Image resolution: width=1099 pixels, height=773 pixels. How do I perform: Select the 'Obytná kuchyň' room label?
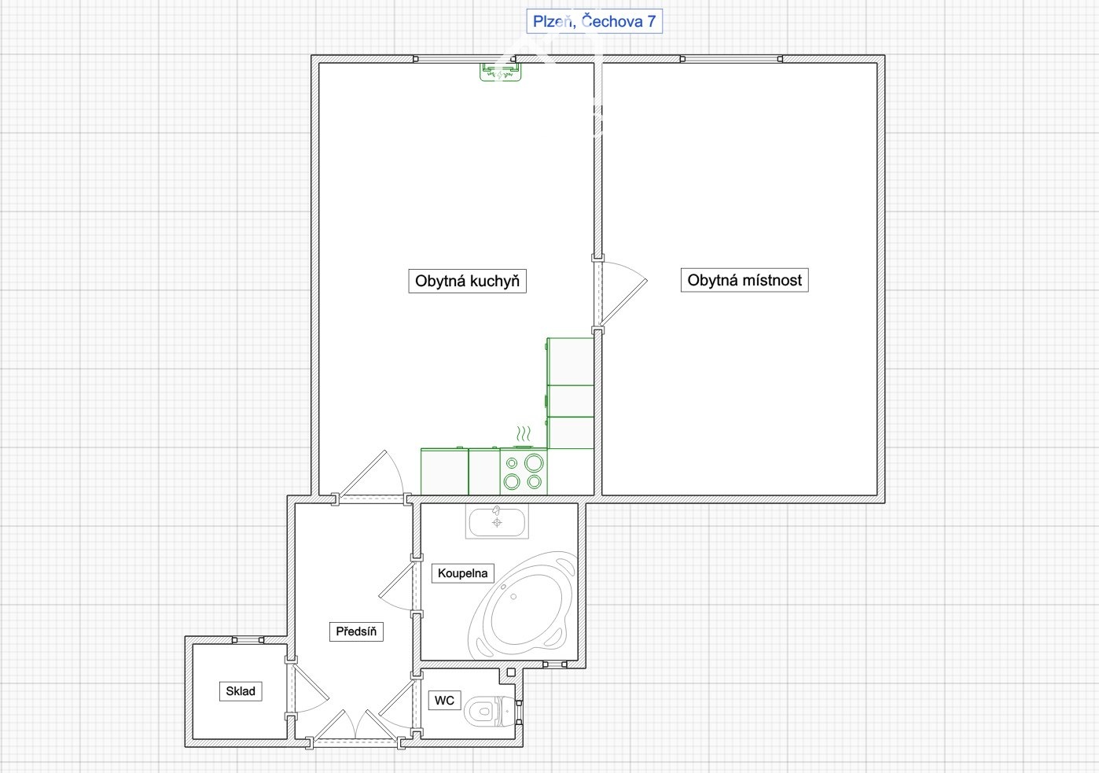point(467,281)
